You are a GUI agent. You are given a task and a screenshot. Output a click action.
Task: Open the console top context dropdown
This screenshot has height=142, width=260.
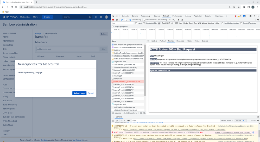click(x=123, y=121)
